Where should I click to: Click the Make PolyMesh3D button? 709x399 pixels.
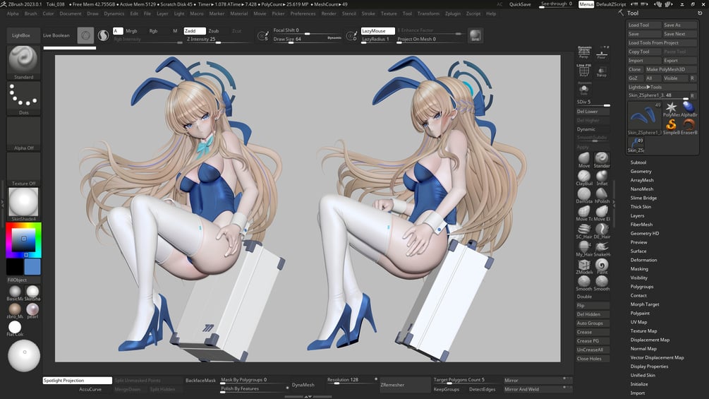[x=671, y=69]
